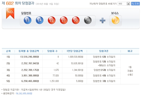Click the total sales amount 56,262,855,000원 link

(x=24, y=93)
